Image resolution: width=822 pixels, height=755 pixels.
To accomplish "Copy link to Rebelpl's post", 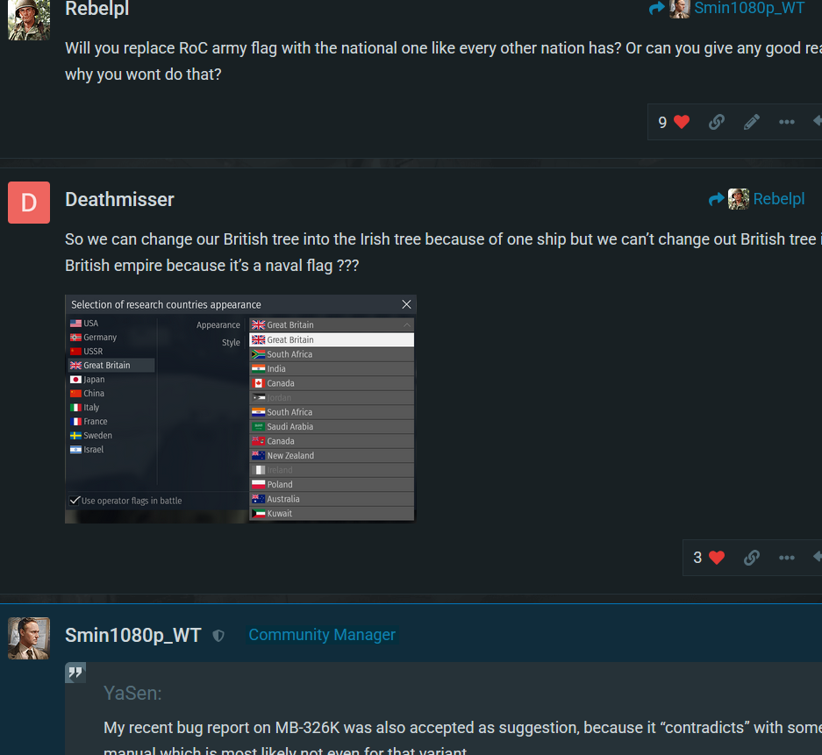I will (x=716, y=122).
